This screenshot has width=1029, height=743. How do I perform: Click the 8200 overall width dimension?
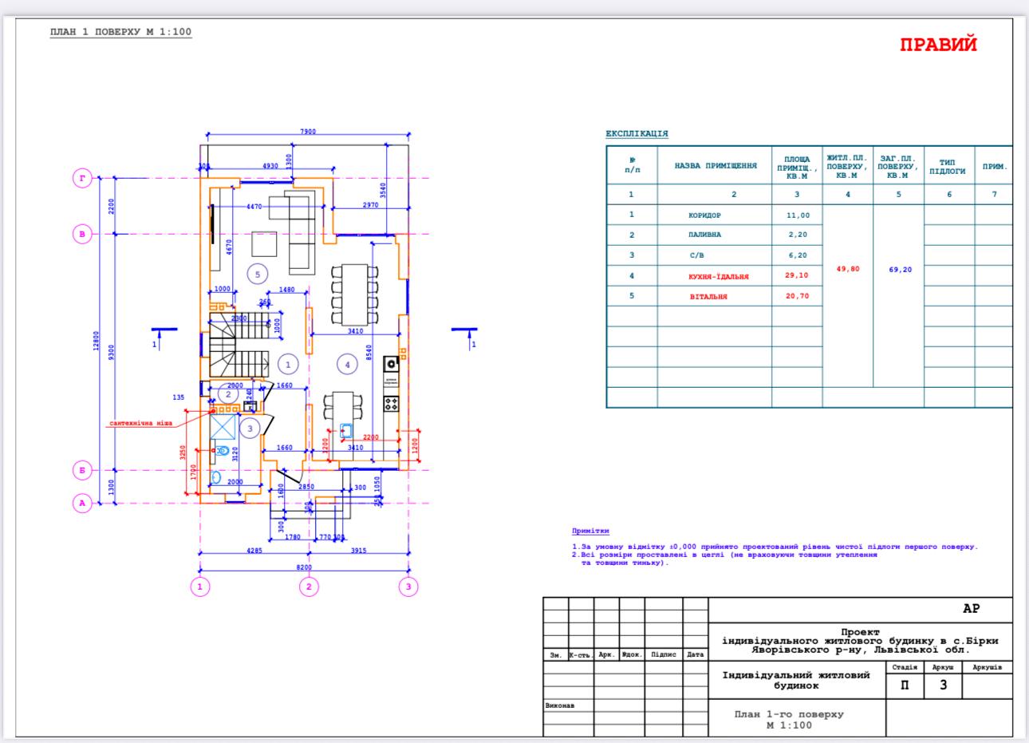point(305,567)
